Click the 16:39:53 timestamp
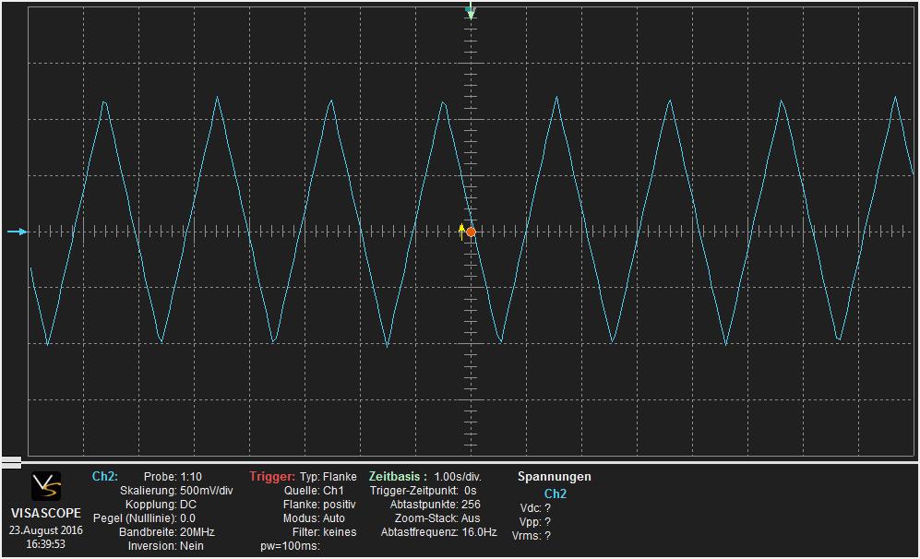 (x=46, y=543)
